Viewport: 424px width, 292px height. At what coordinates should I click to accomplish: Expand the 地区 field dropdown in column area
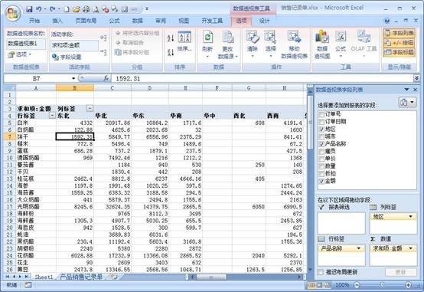(411, 216)
